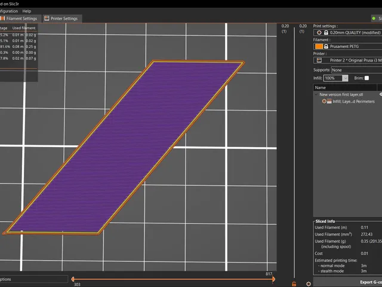Click the Used Filament (mm³) value 272.43

tap(366, 234)
